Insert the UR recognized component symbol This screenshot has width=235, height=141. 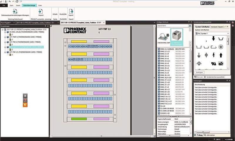[214, 64]
